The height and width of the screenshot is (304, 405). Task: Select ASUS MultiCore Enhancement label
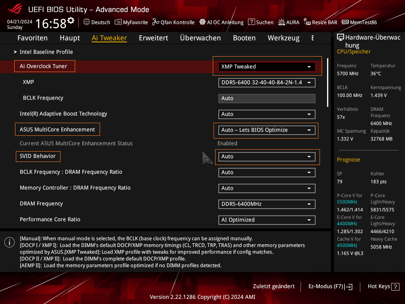point(57,129)
